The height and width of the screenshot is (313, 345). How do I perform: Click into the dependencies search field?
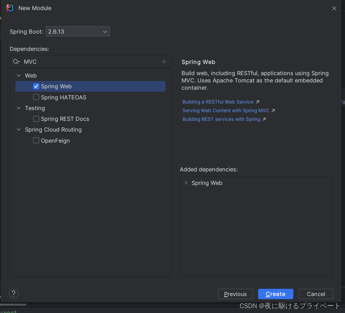[90, 62]
